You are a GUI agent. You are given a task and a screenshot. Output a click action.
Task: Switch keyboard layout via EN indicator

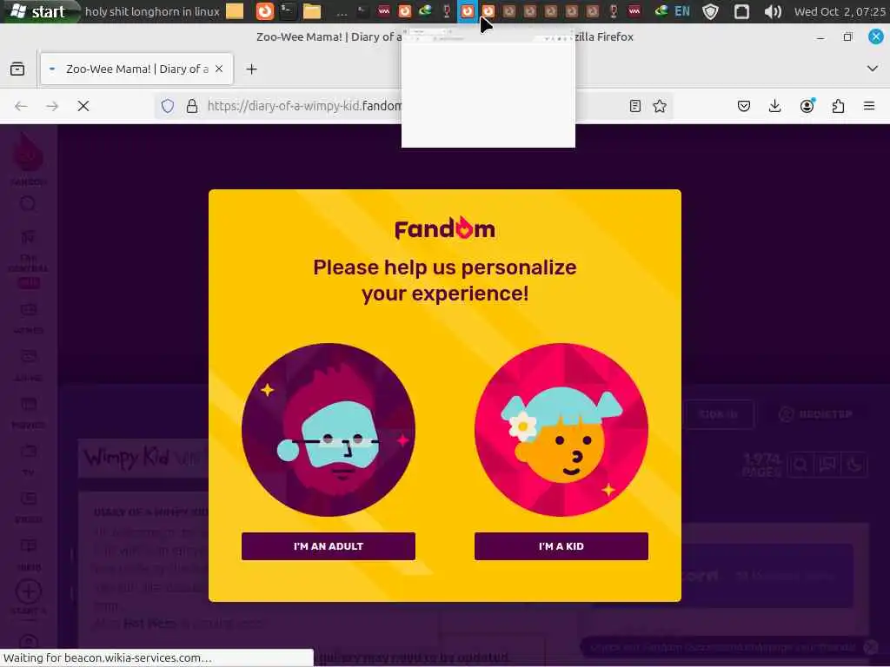tap(682, 11)
